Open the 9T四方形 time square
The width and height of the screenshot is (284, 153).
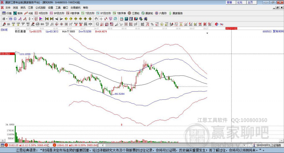coord(104,13)
